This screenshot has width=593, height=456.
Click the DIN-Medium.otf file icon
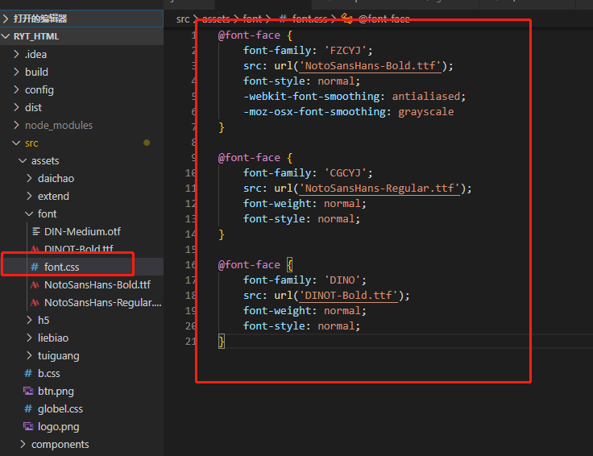tap(36, 231)
